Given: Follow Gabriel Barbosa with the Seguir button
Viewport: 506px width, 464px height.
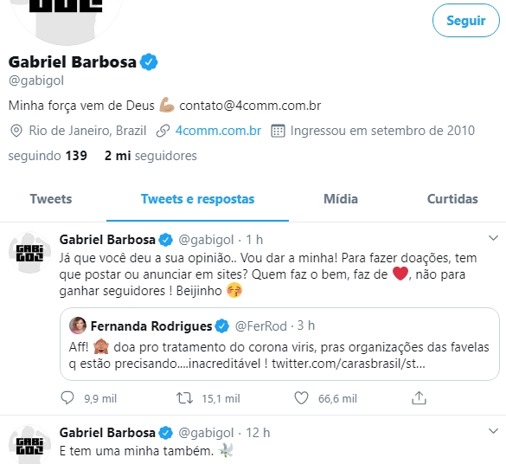Looking at the screenshot, I should pyautogui.click(x=466, y=20).
